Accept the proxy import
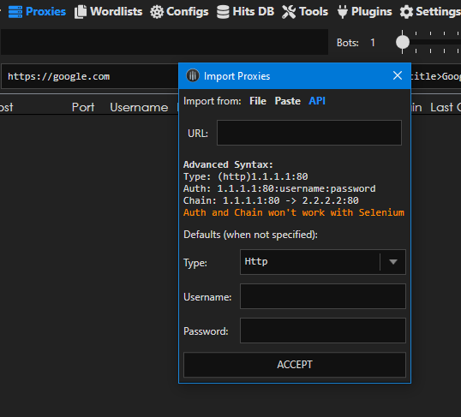The height and width of the screenshot is (417, 461). (x=295, y=365)
